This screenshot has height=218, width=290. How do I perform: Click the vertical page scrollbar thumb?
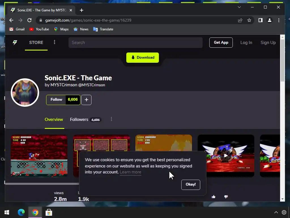click(x=282, y=60)
